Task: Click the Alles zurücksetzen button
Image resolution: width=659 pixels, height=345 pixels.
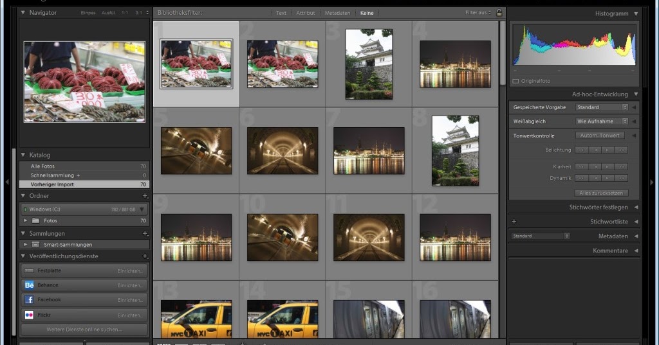Action: [601, 193]
